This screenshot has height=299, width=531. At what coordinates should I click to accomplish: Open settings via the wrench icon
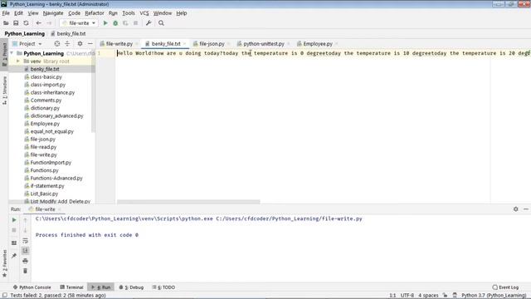point(149,23)
